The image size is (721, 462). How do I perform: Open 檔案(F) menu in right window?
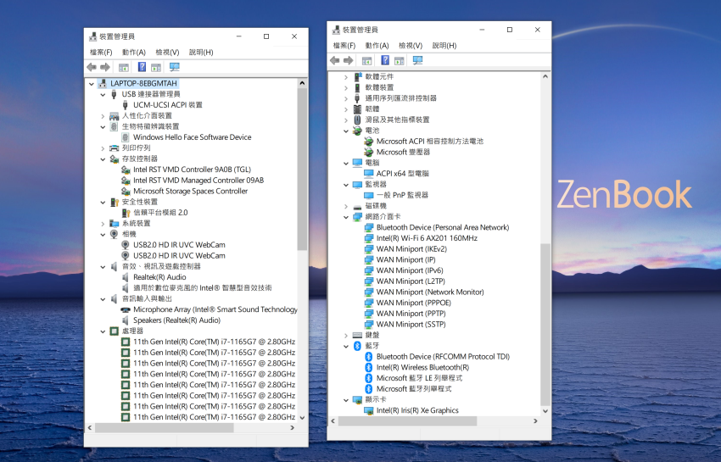click(344, 46)
